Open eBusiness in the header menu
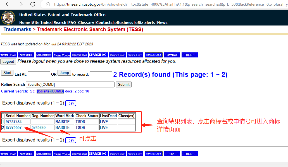This screenshot has width=288, height=167. pos(124,23)
